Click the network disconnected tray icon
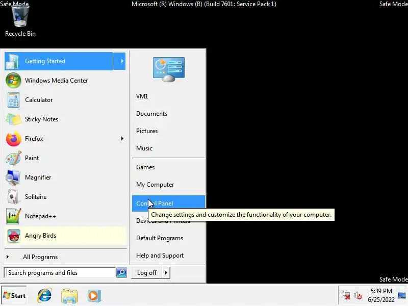 pyautogui.click(x=346, y=295)
